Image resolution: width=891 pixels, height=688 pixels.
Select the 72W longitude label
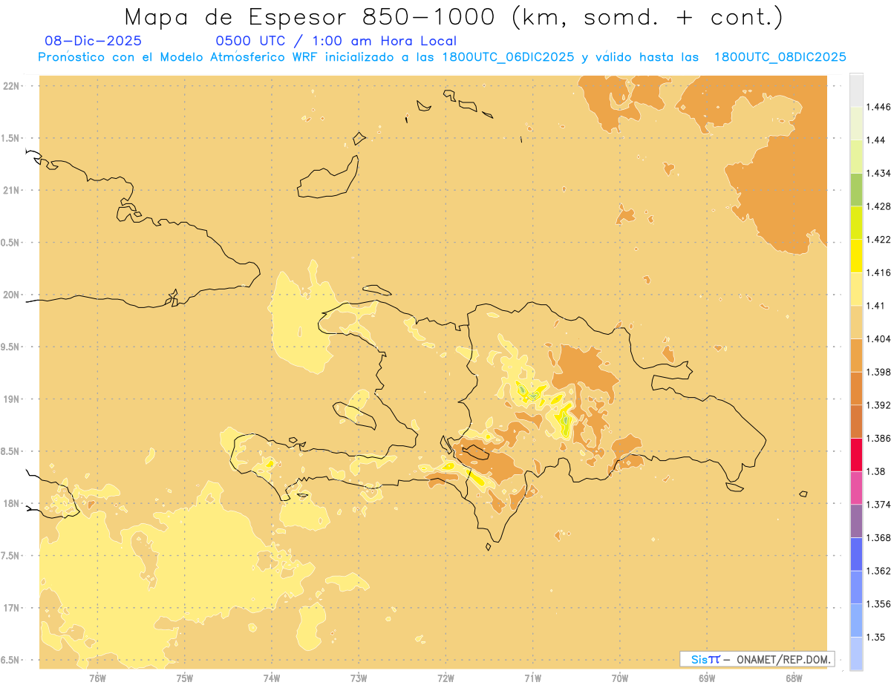[446, 678]
